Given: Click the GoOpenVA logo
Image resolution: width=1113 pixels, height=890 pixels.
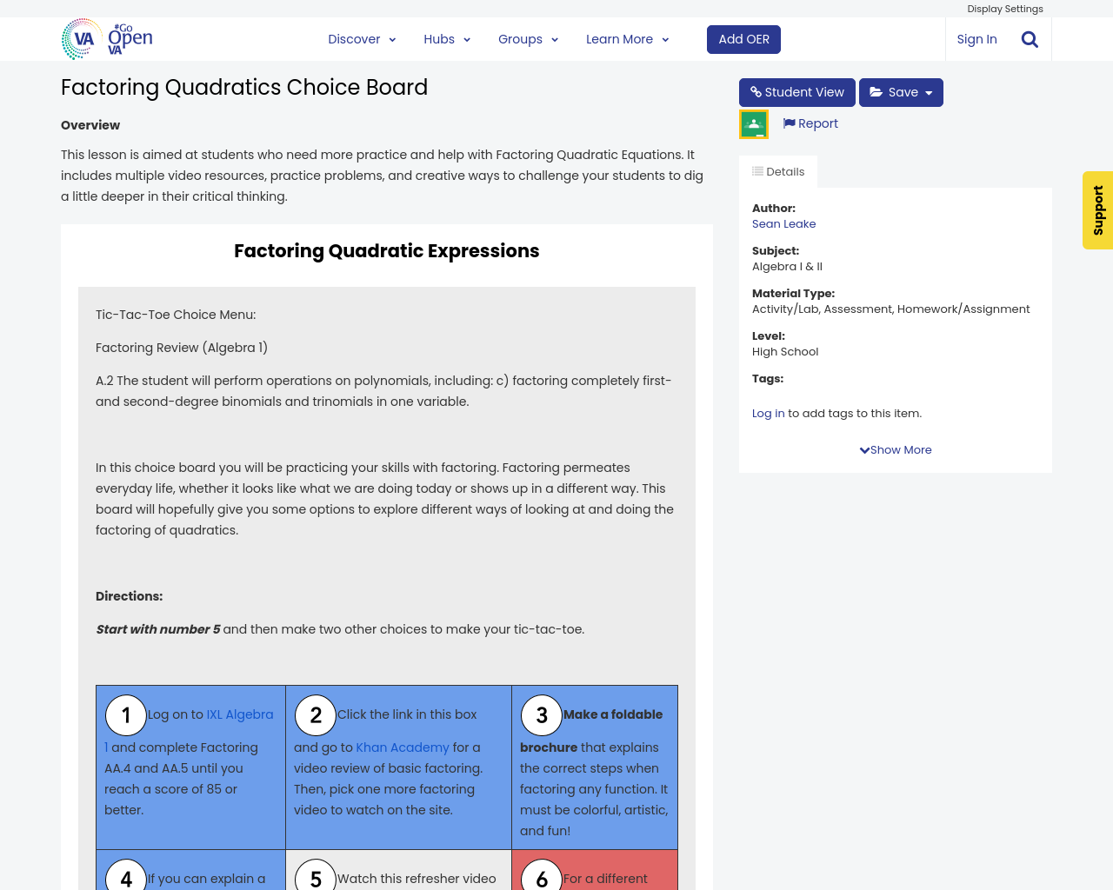Looking at the screenshot, I should (104, 38).
